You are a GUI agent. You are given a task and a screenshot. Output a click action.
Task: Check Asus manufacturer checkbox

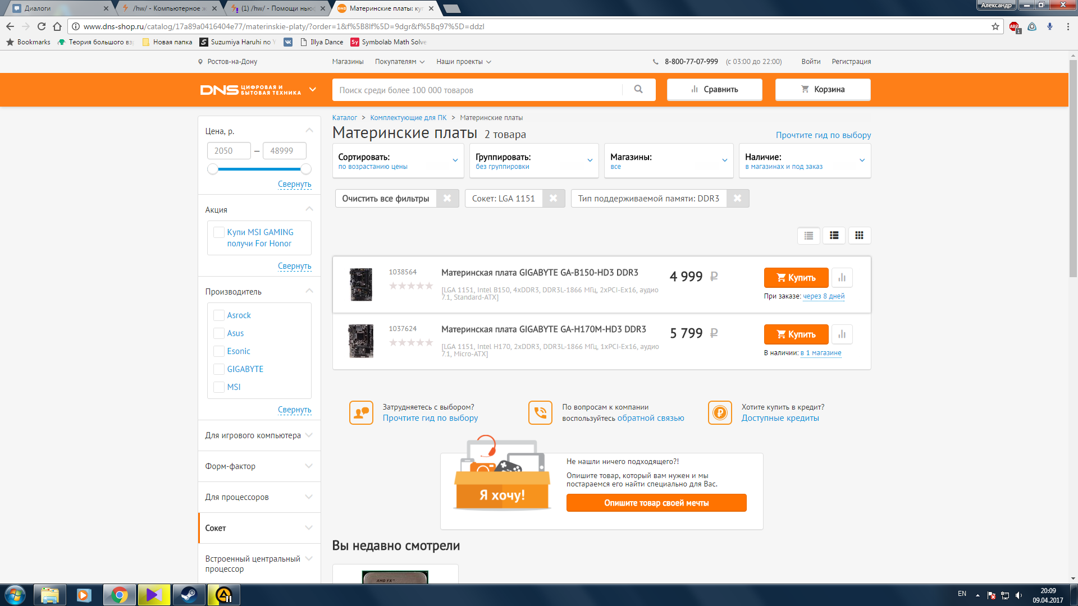(x=219, y=333)
